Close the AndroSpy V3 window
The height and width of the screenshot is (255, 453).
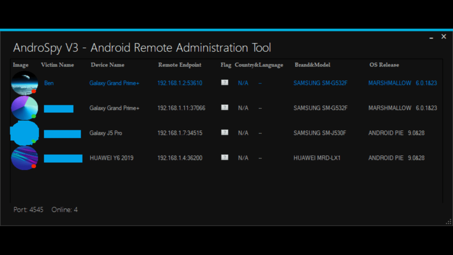pyautogui.click(x=444, y=37)
